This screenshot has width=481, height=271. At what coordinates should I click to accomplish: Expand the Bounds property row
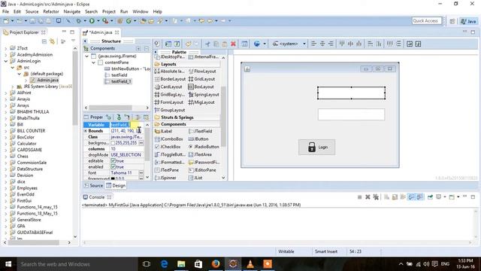(x=86, y=131)
